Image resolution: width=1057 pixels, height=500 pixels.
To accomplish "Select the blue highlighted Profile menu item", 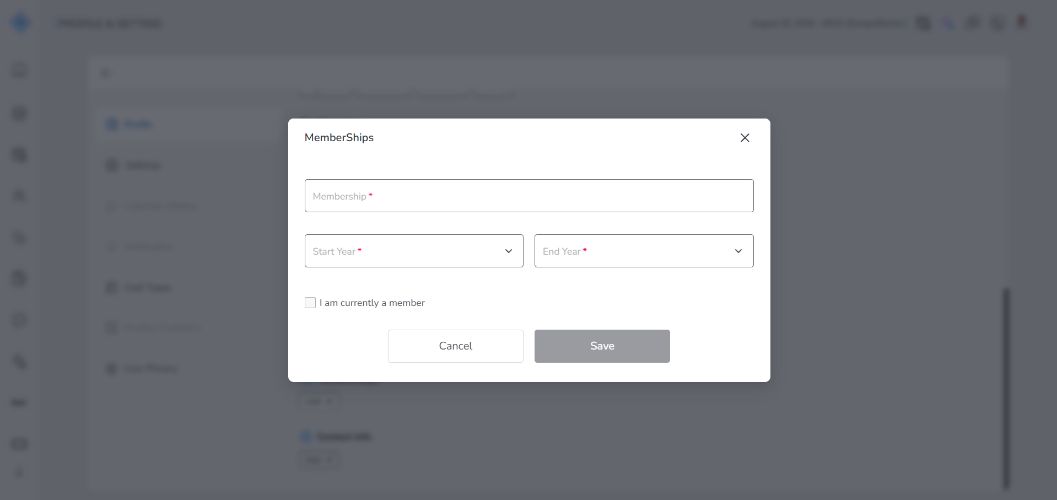I will (187, 124).
